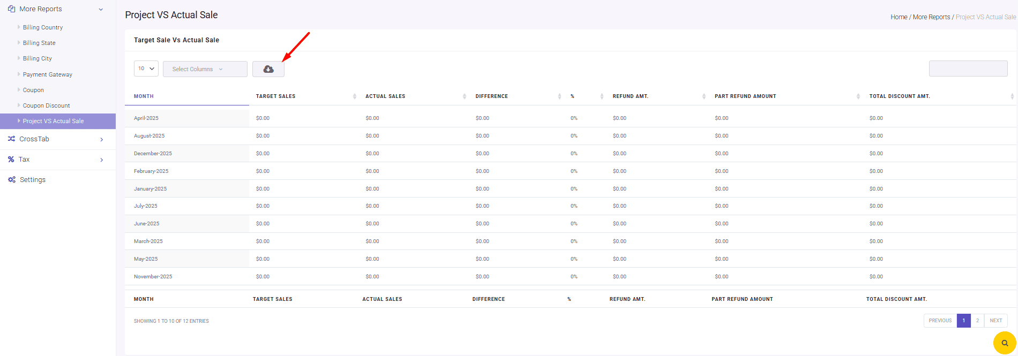Viewport: 1018px width, 356px height.
Task: Sort by Total Discount Amt. arrows
Action: [1012, 96]
